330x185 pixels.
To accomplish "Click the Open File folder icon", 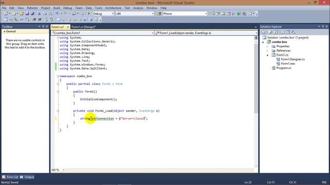I will tap(22, 14).
